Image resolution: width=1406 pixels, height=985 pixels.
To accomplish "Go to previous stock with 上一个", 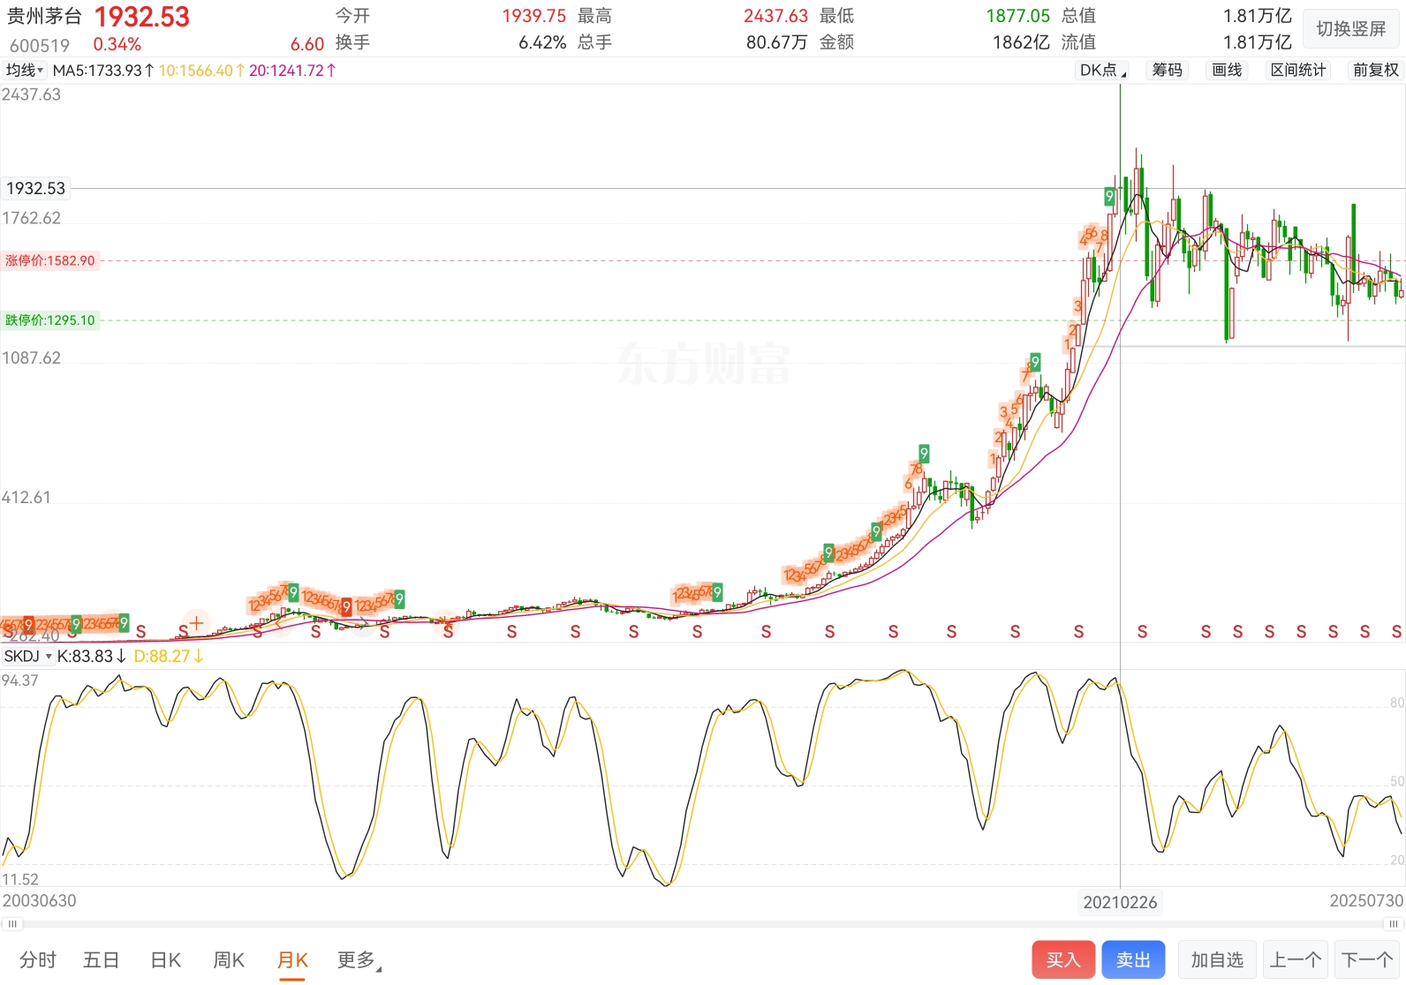I will pyautogui.click(x=1296, y=960).
